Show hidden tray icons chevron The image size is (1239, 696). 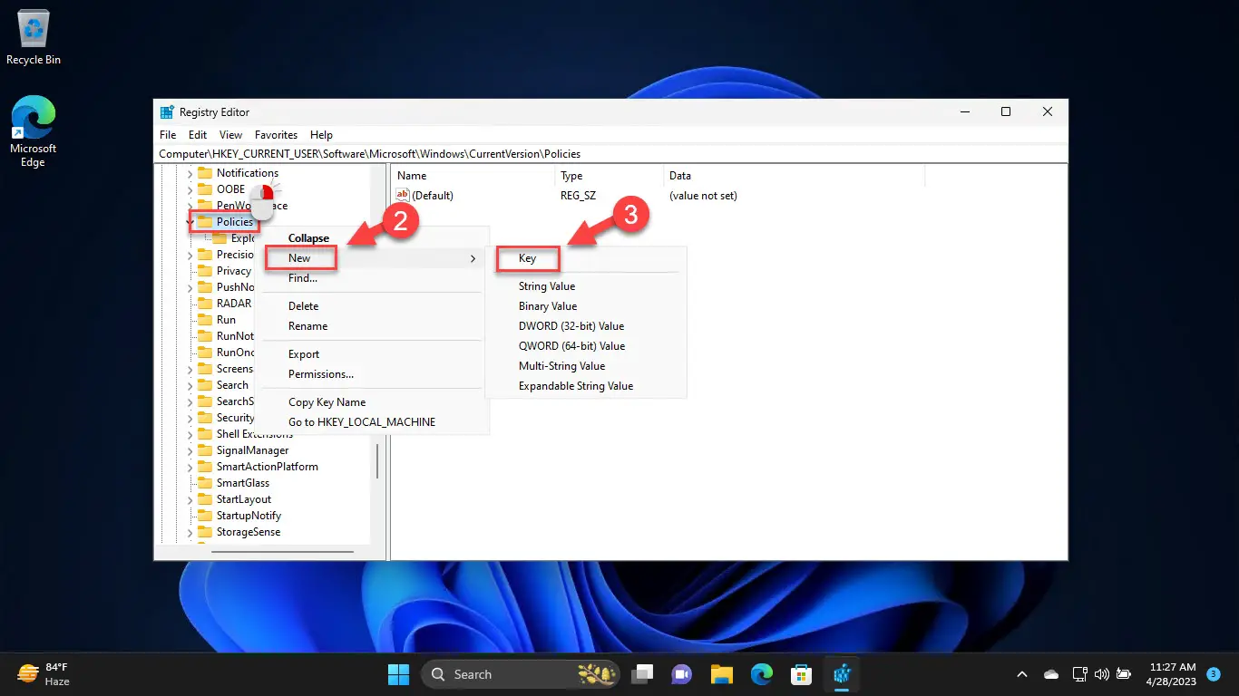1022,674
